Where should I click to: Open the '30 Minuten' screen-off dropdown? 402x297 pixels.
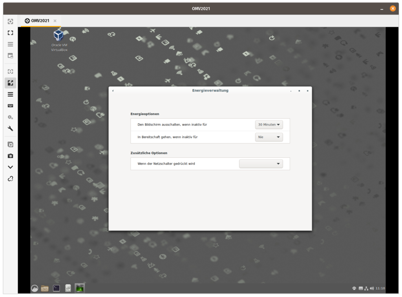(269, 124)
